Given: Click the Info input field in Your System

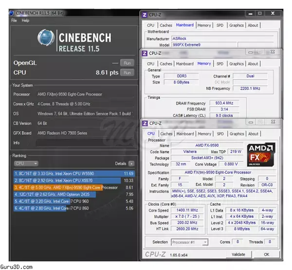Looking at the screenshot, I should pos(85,143).
